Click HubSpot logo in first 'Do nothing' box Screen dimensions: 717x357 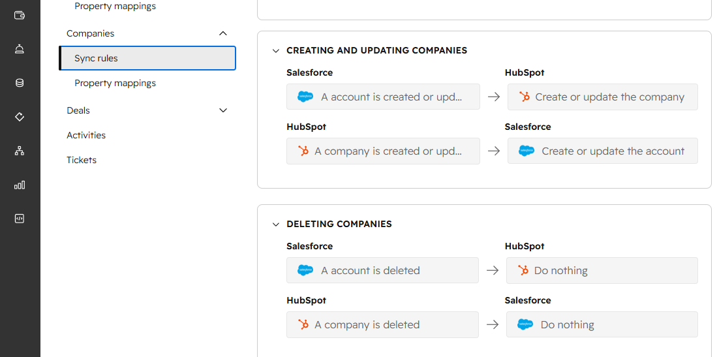pyautogui.click(x=523, y=270)
